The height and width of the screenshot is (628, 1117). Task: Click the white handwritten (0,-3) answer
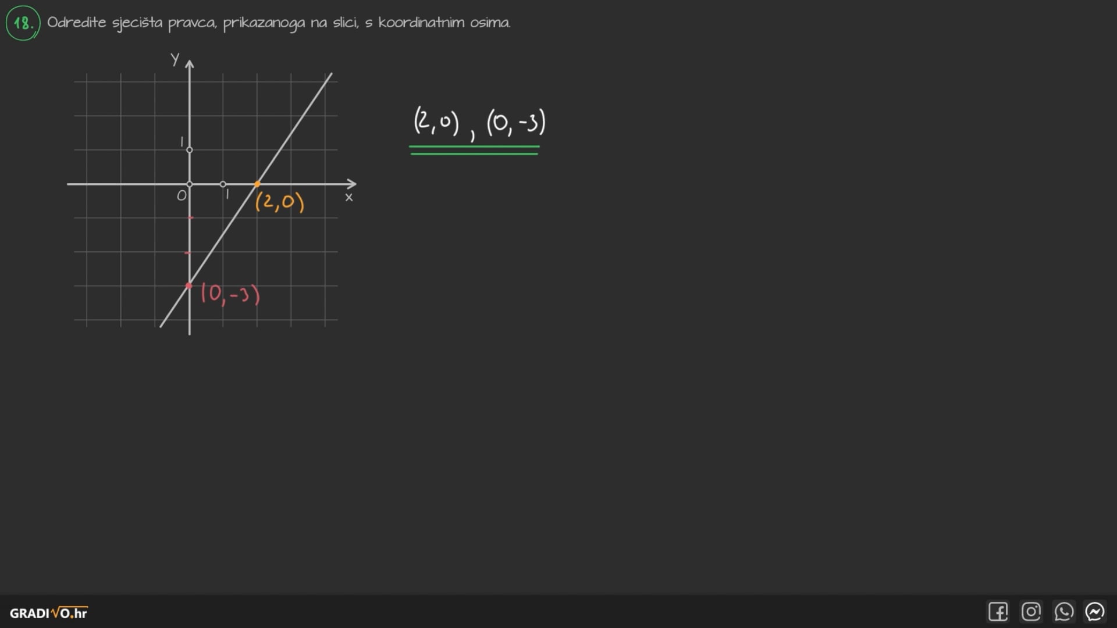click(516, 122)
